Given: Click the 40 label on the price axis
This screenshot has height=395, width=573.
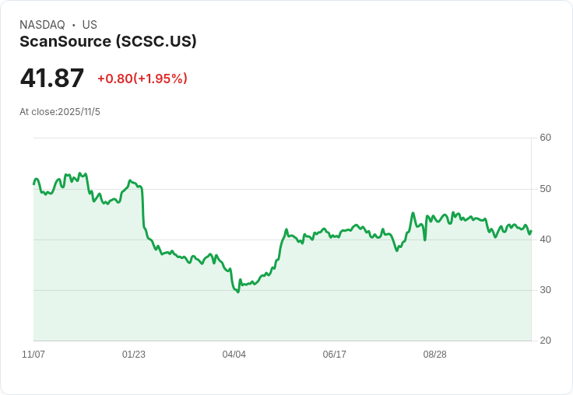Looking at the screenshot, I should (x=546, y=239).
